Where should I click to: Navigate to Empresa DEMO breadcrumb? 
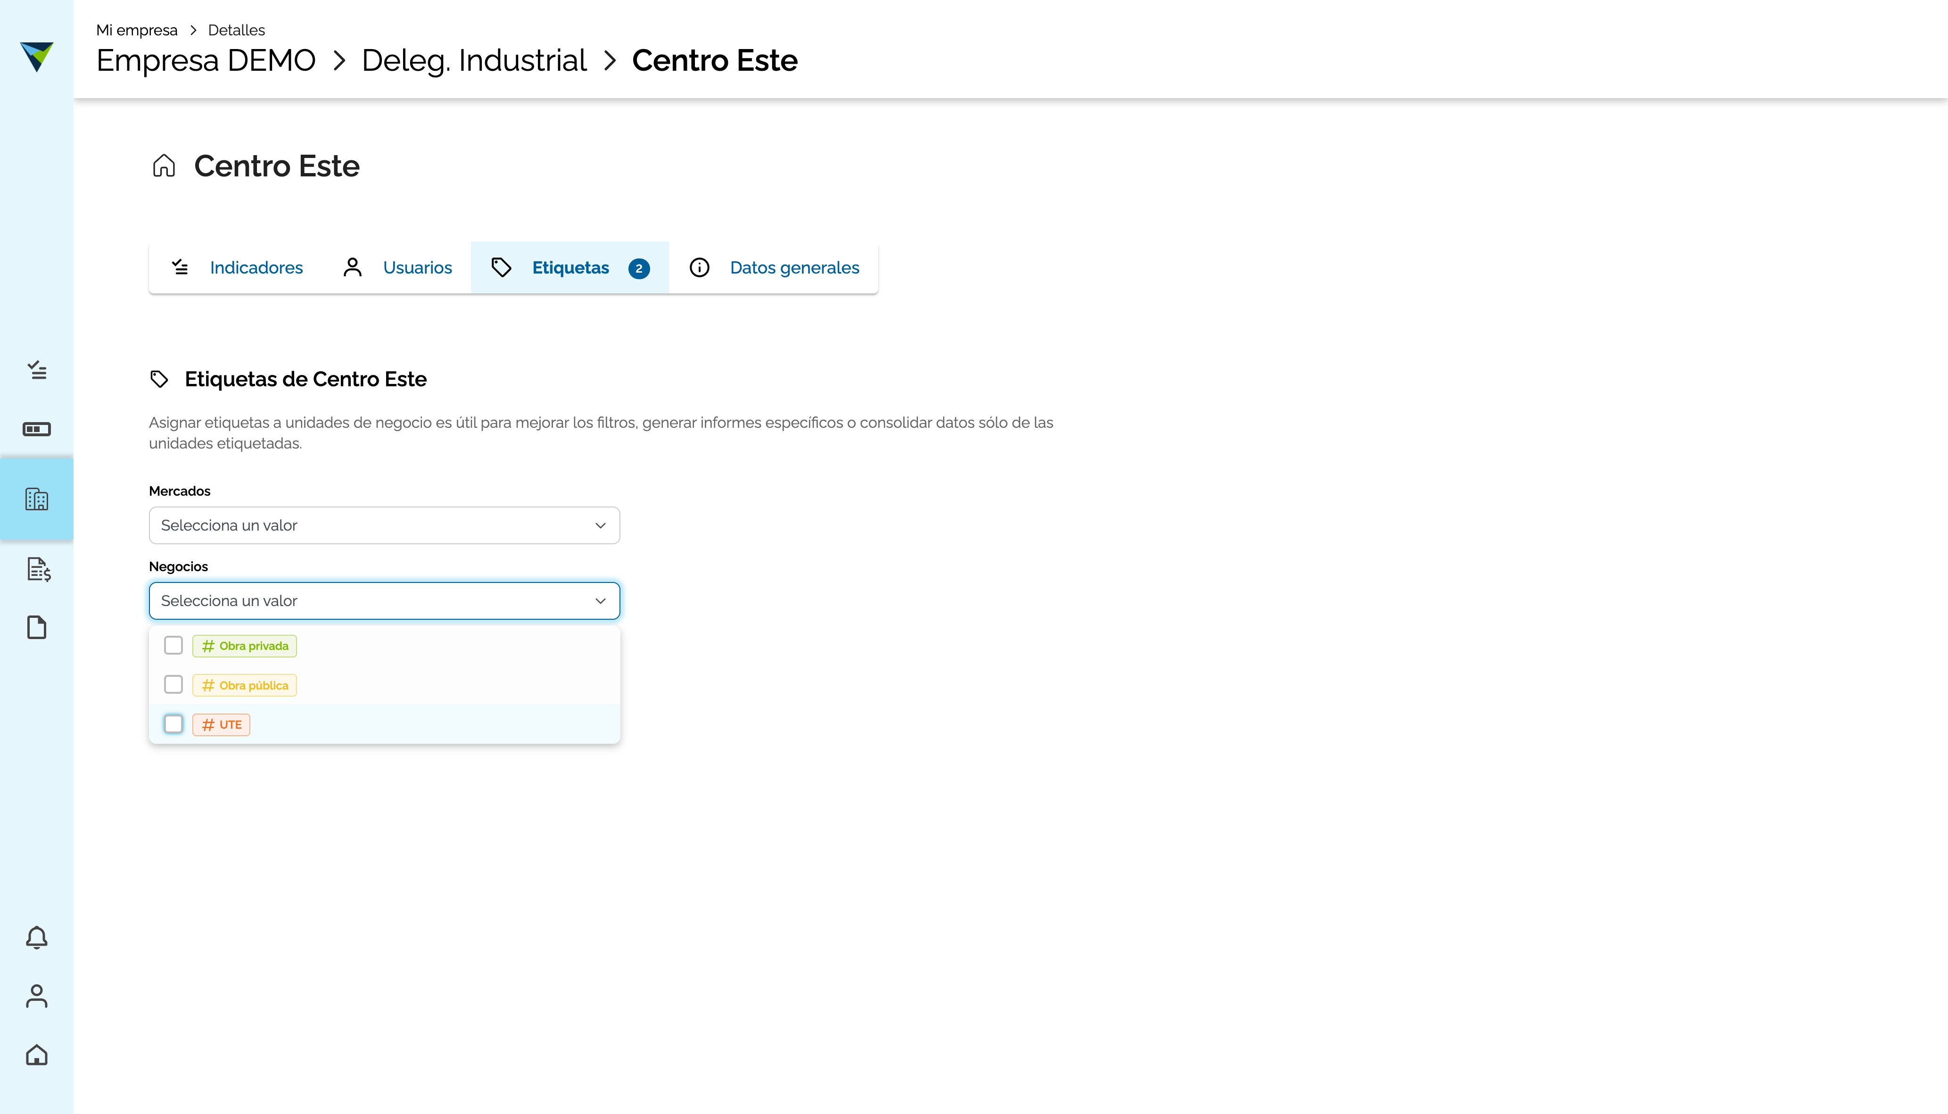206,60
